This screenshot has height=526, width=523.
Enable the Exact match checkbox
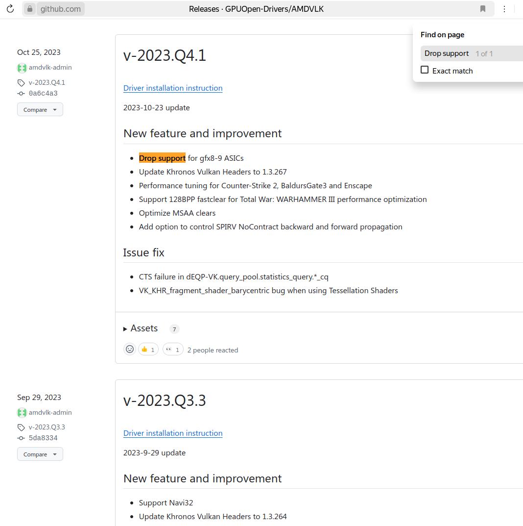point(425,70)
